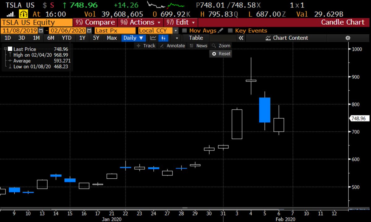The height and width of the screenshot is (222, 371).
Task: Select the Max range tab
Action: click(112, 38)
